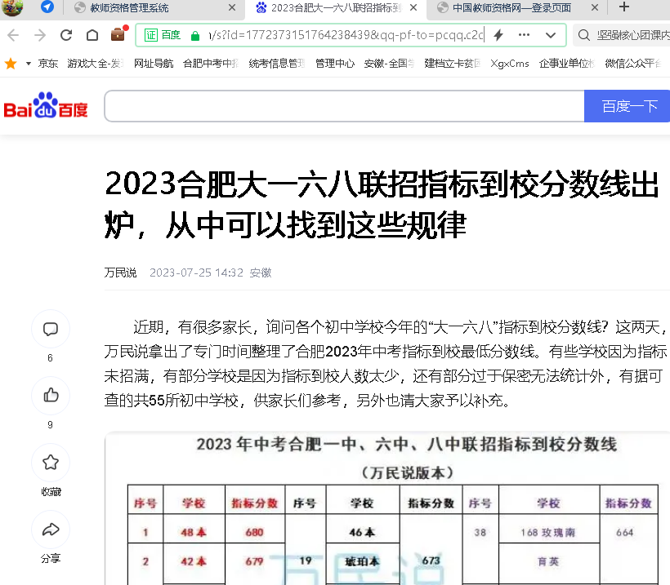The height and width of the screenshot is (585, 670).
Task: Click the lightning speed mode icon
Action: pos(498,35)
